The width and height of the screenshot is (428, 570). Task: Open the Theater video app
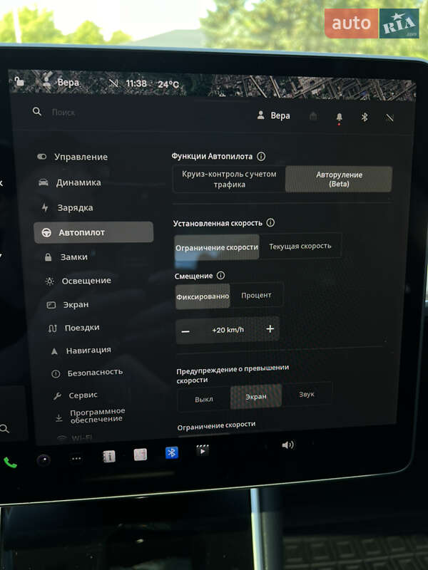click(203, 450)
